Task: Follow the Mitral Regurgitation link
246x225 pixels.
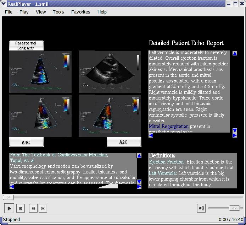Action: point(168,126)
